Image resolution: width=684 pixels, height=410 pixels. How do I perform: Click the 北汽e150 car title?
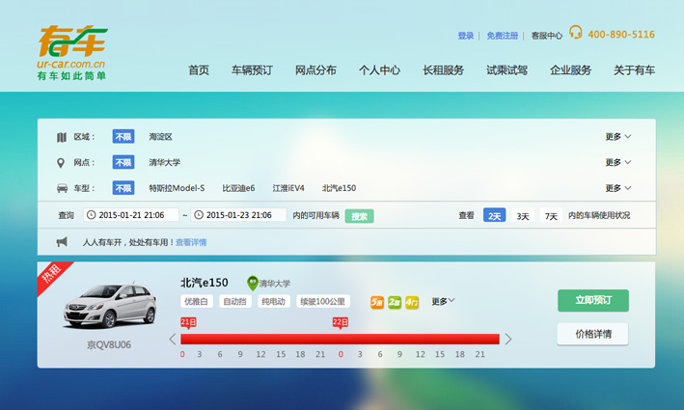205,283
